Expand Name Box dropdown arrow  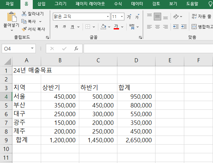pyautogui.click(x=32, y=48)
